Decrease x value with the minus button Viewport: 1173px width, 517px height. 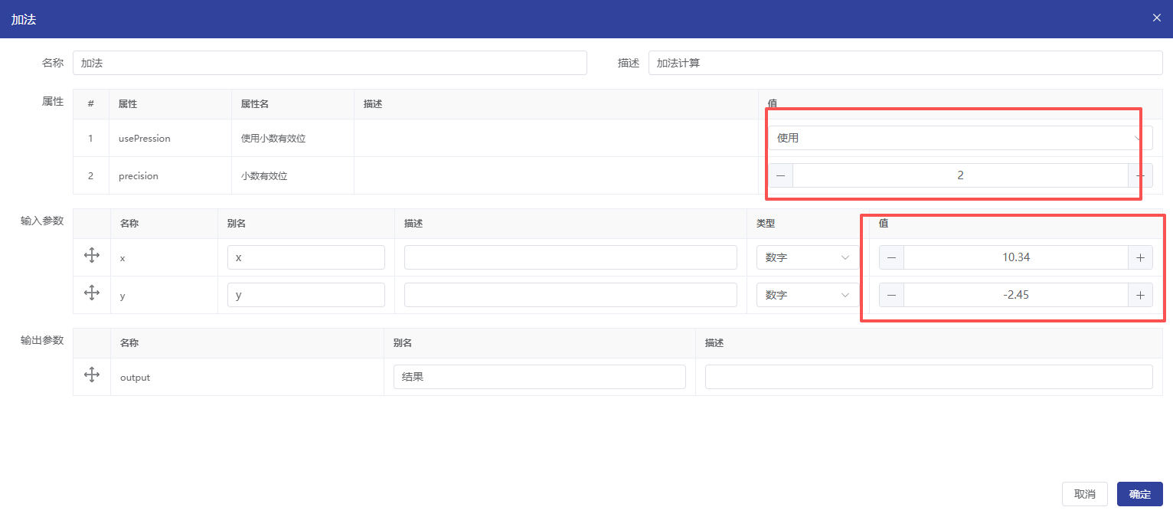point(891,257)
